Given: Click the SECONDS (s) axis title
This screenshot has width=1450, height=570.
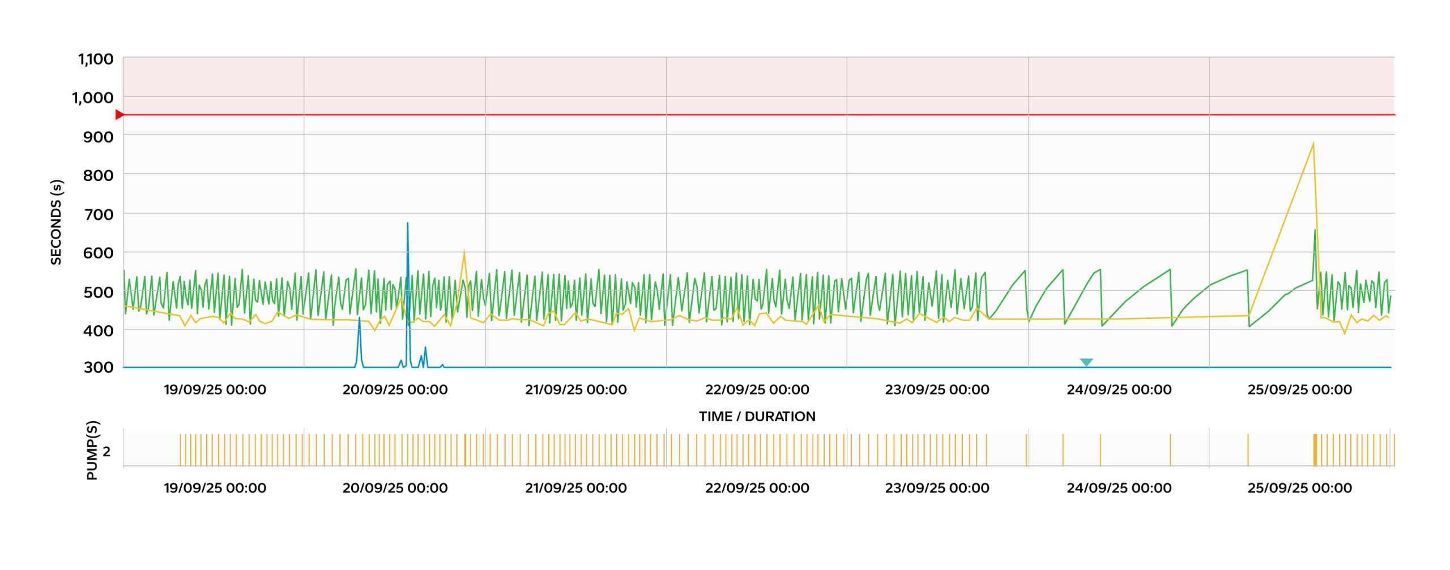Looking at the screenshot, I should tap(56, 222).
